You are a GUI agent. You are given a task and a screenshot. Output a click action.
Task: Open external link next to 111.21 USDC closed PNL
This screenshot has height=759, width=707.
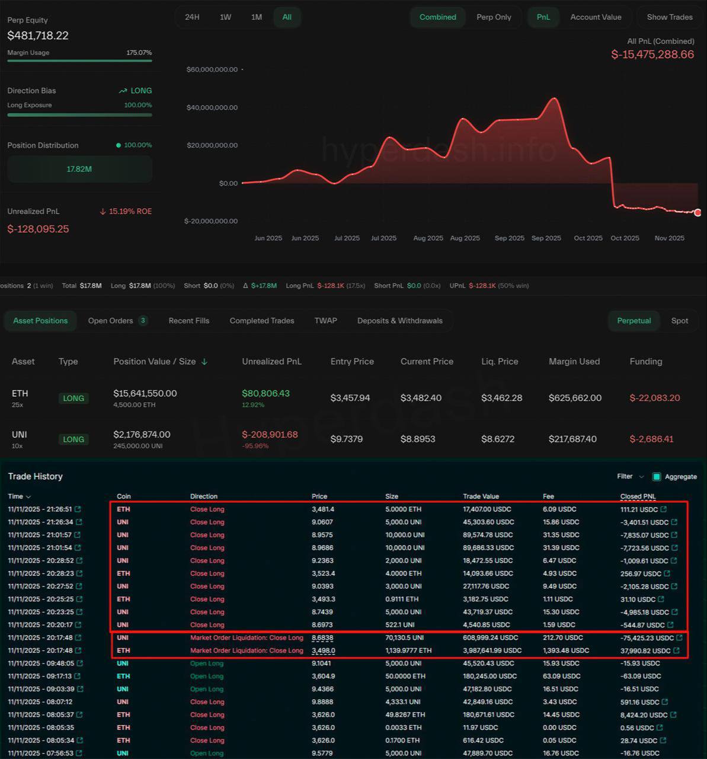point(664,509)
